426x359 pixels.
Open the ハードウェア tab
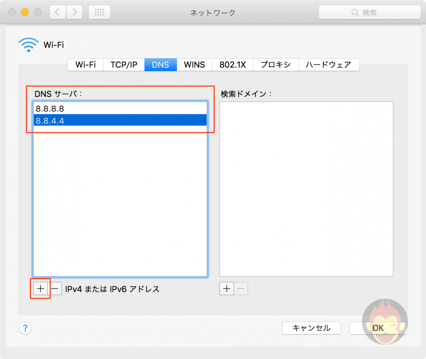coord(328,65)
